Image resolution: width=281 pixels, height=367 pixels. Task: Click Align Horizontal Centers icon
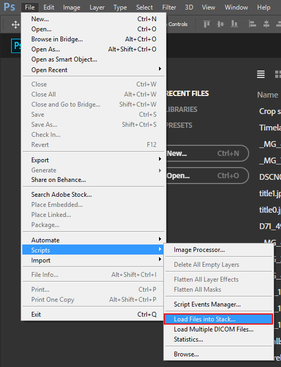tap(266, 24)
